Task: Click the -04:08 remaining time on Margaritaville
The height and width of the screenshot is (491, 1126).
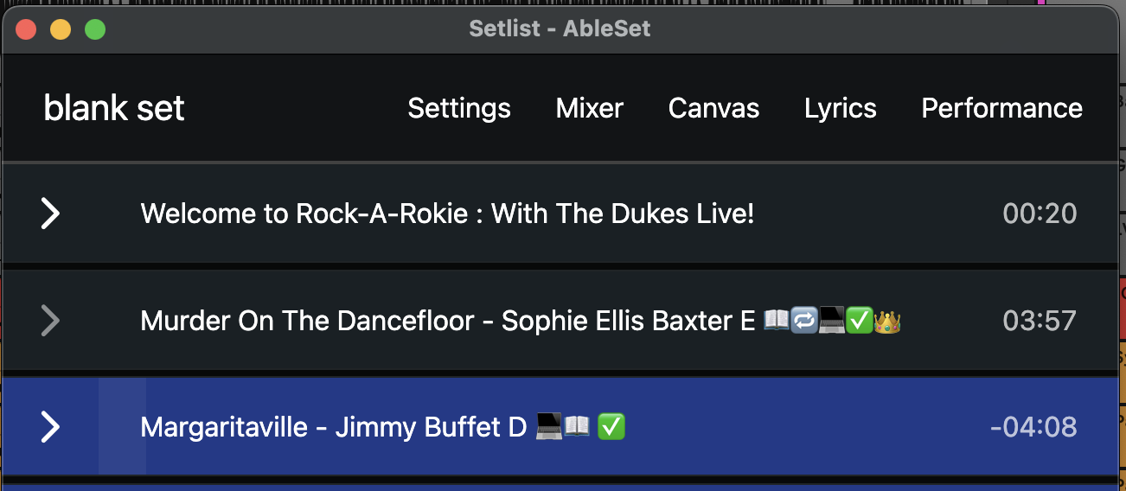Action: pos(1033,427)
